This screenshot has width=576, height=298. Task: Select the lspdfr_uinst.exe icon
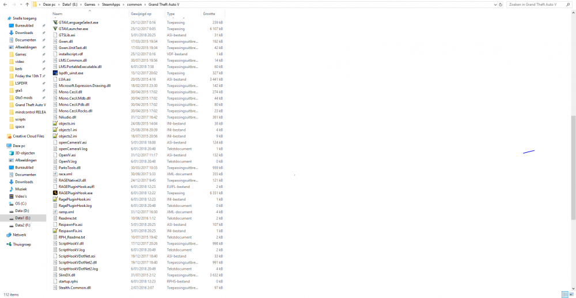click(x=55, y=73)
